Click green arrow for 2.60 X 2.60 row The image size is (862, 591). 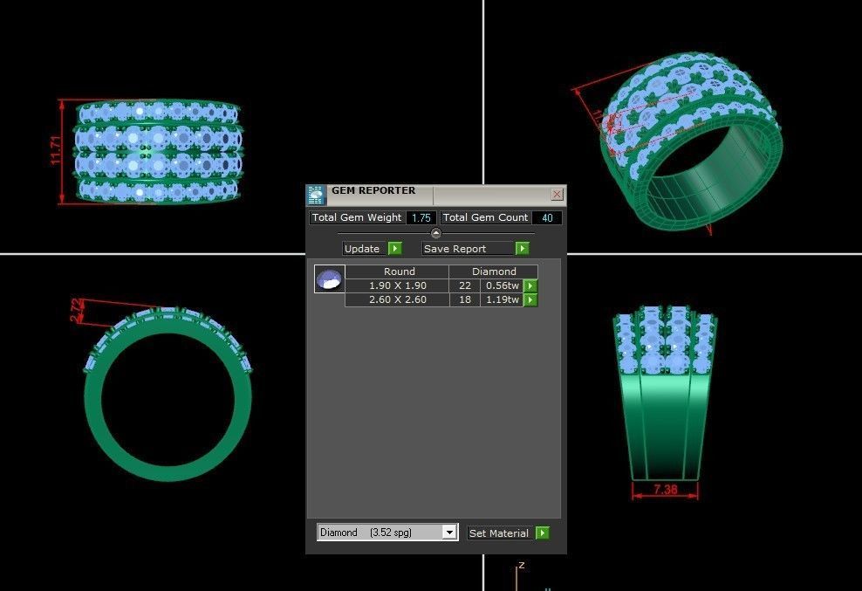[x=530, y=300]
